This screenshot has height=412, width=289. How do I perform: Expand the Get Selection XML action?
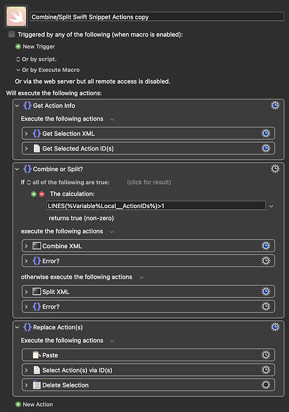point(26,134)
